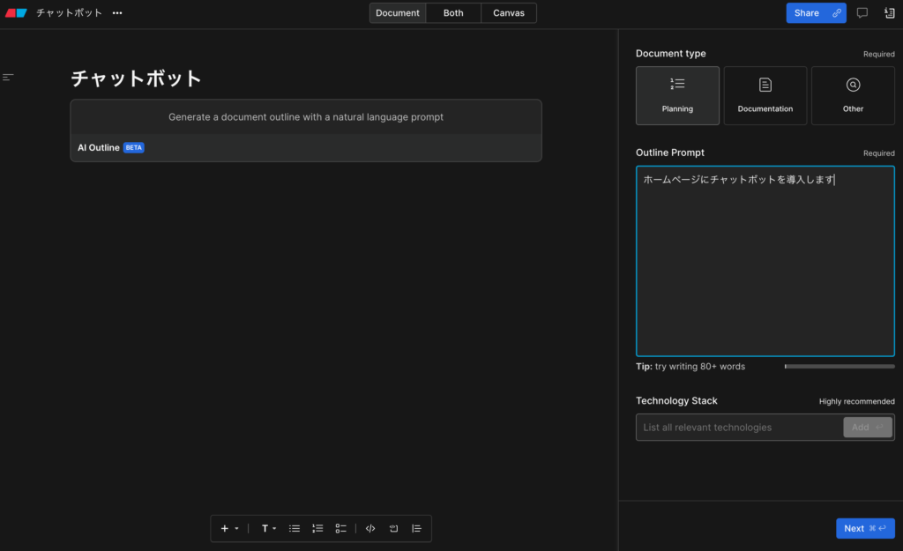
Task: Click inside the Outline Prompt text area
Action: click(765, 261)
